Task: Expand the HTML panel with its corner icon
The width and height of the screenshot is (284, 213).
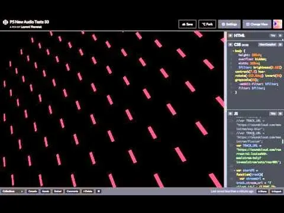Action: [x=280, y=35]
